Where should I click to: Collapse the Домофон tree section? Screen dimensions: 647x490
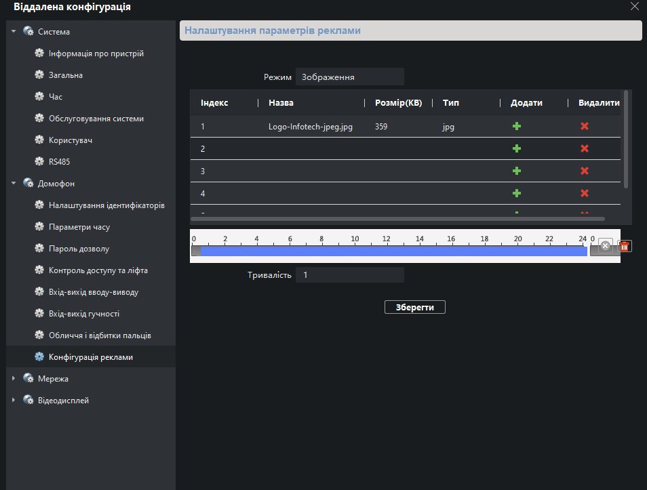point(13,182)
